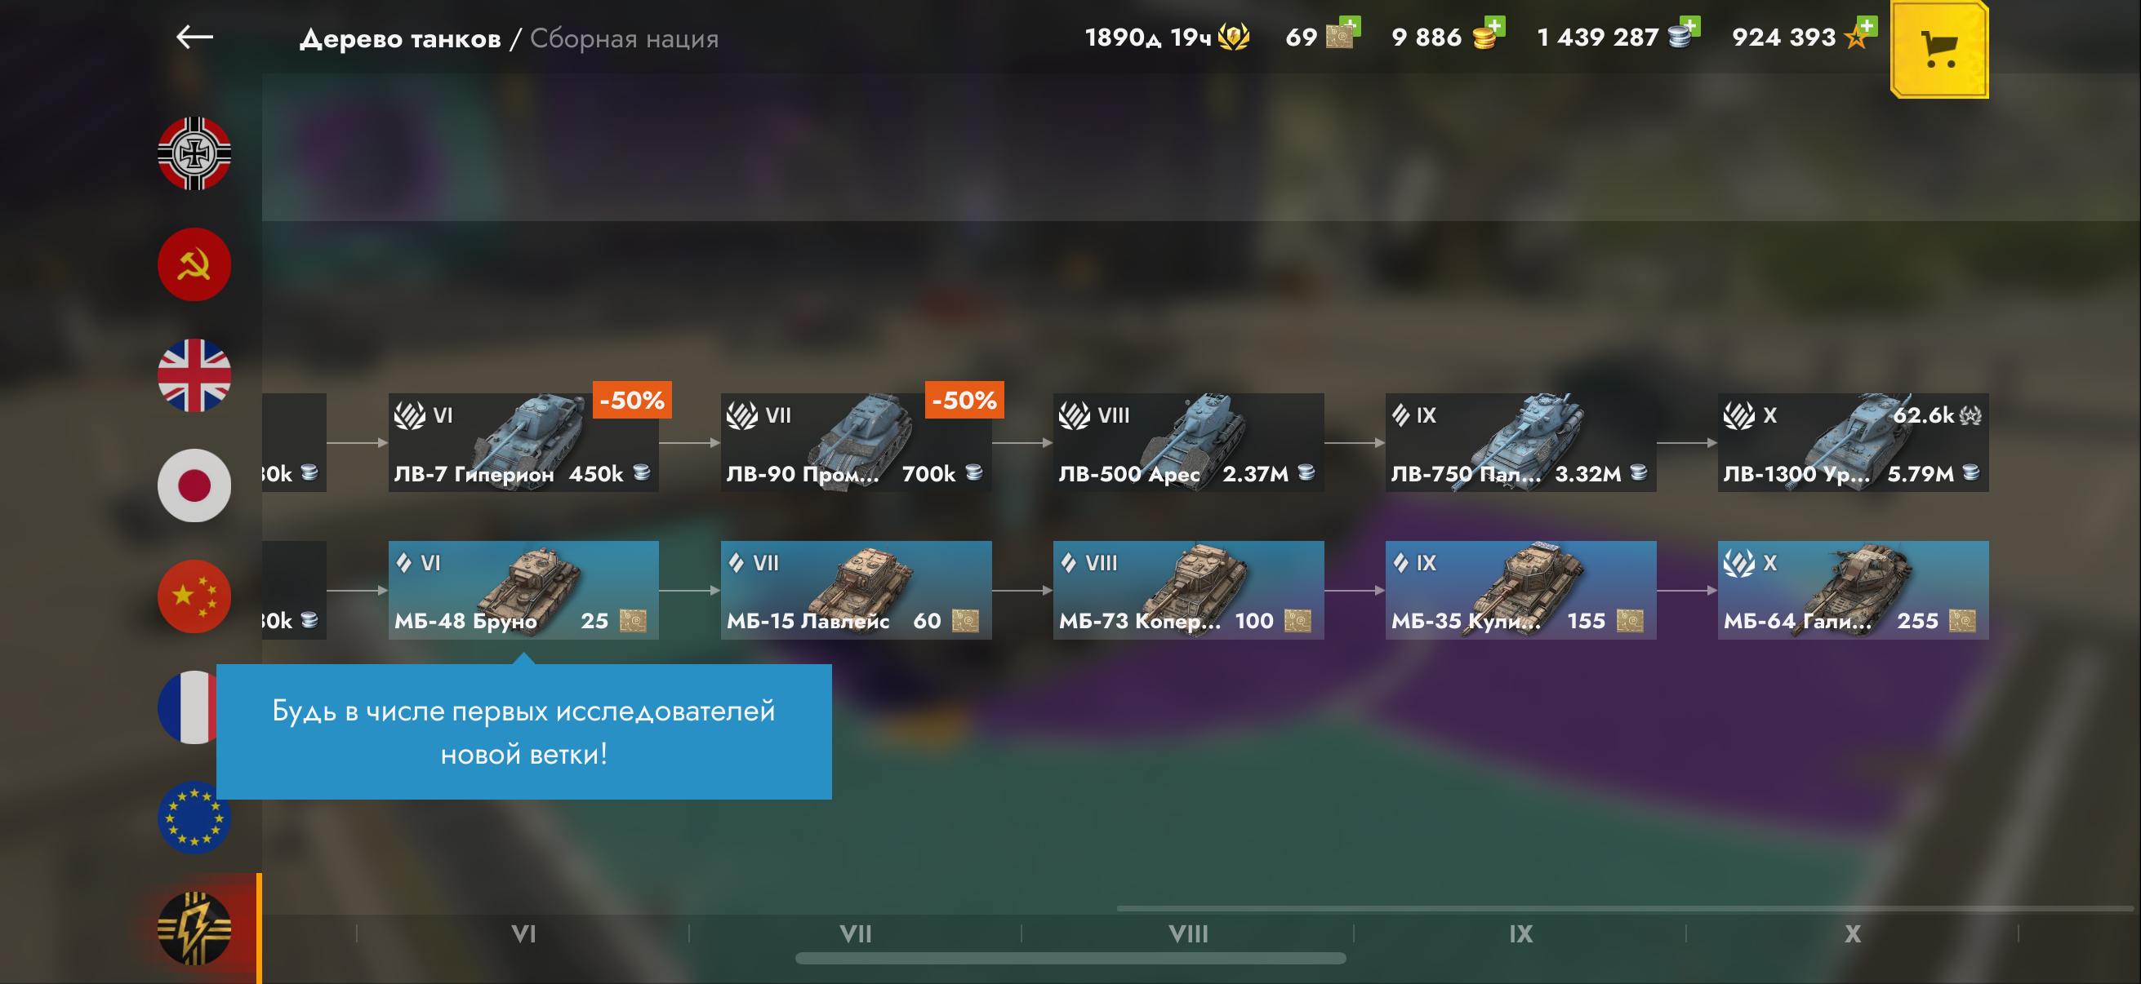Select the Germany nation flag
The height and width of the screenshot is (984, 2141).
pos(194,153)
